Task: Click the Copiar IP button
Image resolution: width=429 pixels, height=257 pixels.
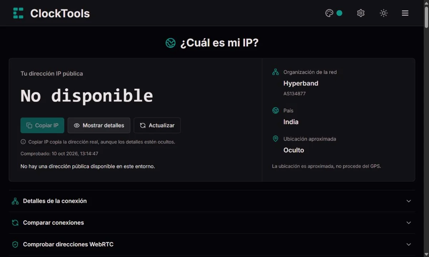Action: point(42,125)
